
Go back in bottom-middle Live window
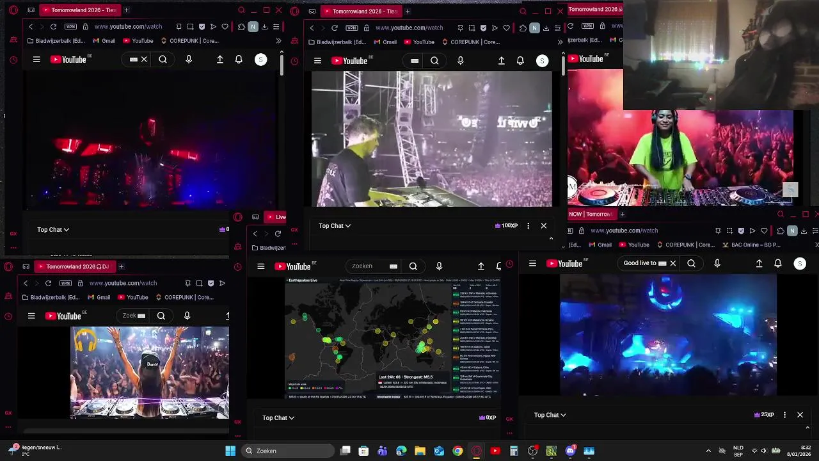click(x=255, y=234)
